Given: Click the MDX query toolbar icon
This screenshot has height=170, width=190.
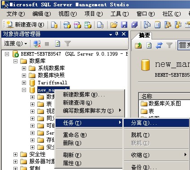Looking at the screenshot, I should coord(67,25).
